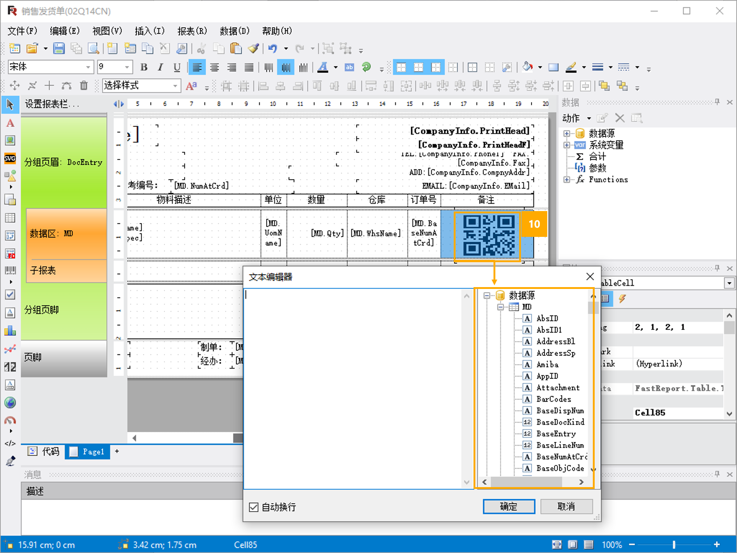This screenshot has height=553, width=737.
Task: Open the 编辑(E) menu
Action: click(x=64, y=31)
